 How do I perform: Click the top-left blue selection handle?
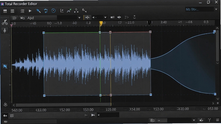44,33
